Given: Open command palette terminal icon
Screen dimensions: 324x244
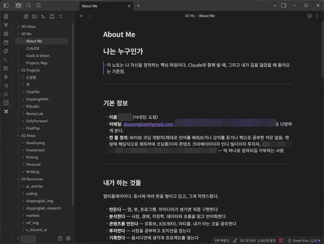Looking at the screenshot, I should tap(6, 60).
